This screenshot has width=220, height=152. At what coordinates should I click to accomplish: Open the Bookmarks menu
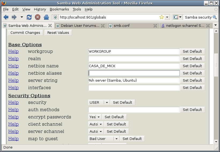[59, 9]
